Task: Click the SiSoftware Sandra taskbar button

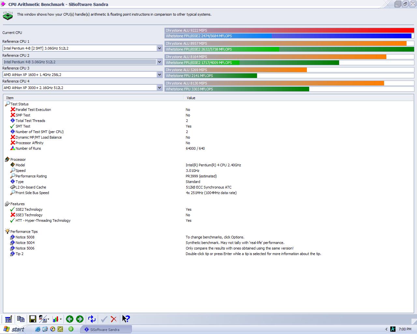Action: tap(106, 329)
